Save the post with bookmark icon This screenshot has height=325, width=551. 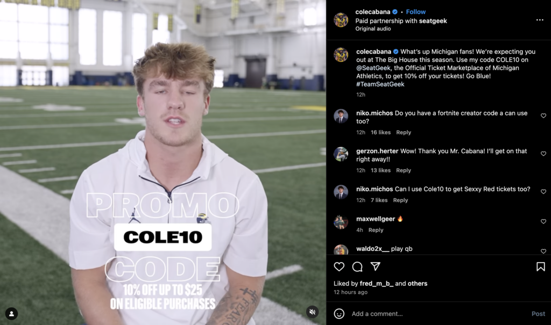(x=540, y=267)
